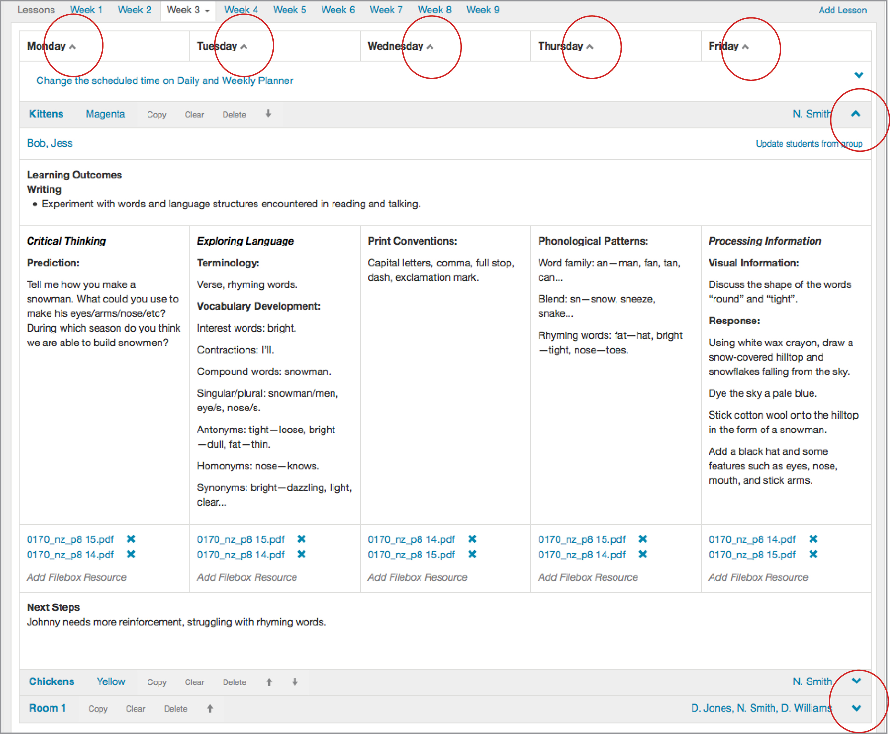
Task: Collapse the Wednesday column
Action: [430, 47]
